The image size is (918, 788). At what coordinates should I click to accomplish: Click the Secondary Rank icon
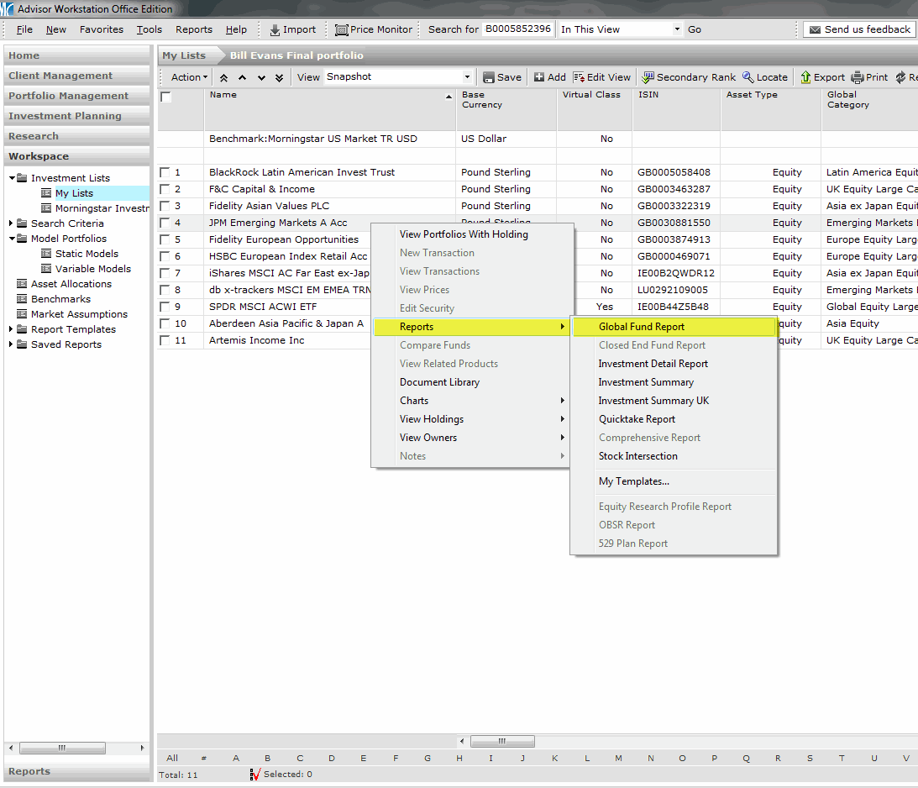tap(648, 77)
